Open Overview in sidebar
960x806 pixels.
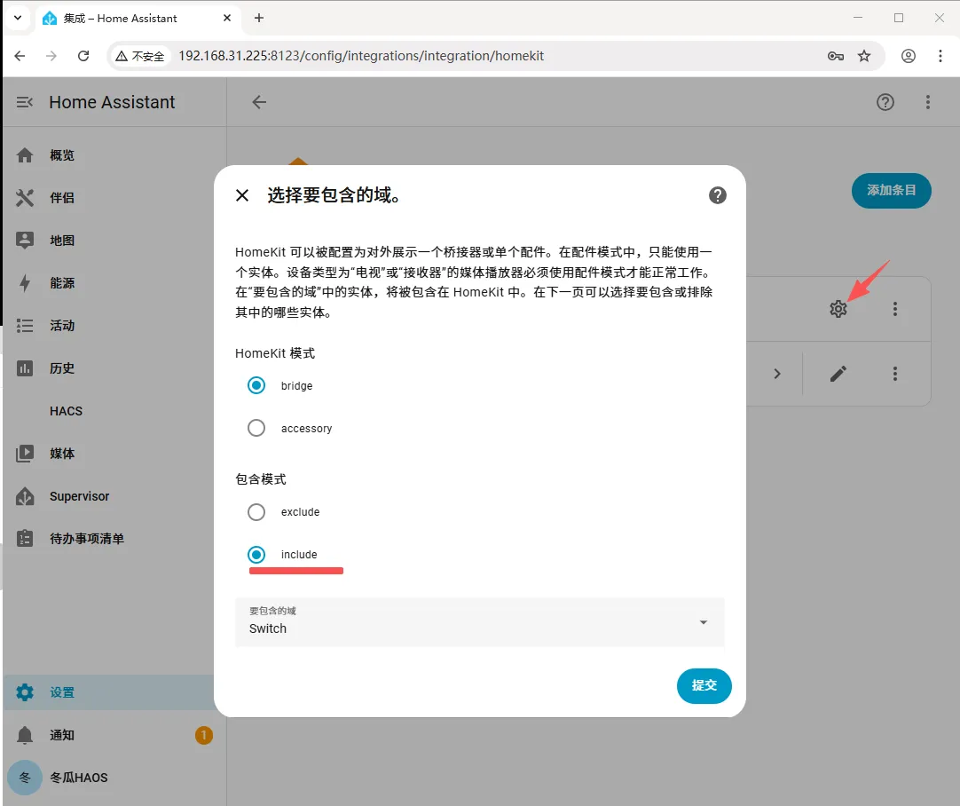(x=114, y=155)
